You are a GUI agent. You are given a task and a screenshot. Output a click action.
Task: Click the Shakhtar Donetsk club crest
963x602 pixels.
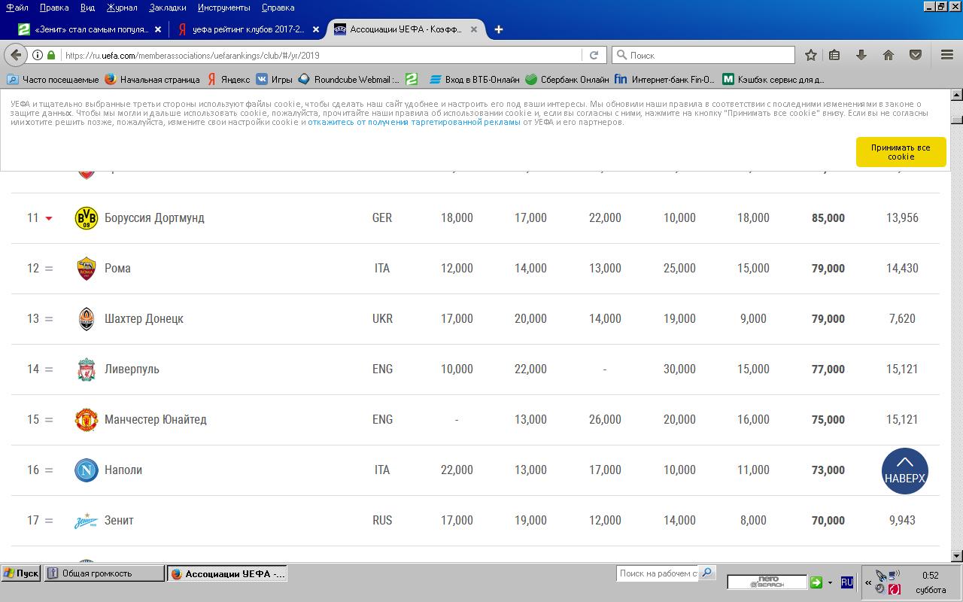point(87,319)
